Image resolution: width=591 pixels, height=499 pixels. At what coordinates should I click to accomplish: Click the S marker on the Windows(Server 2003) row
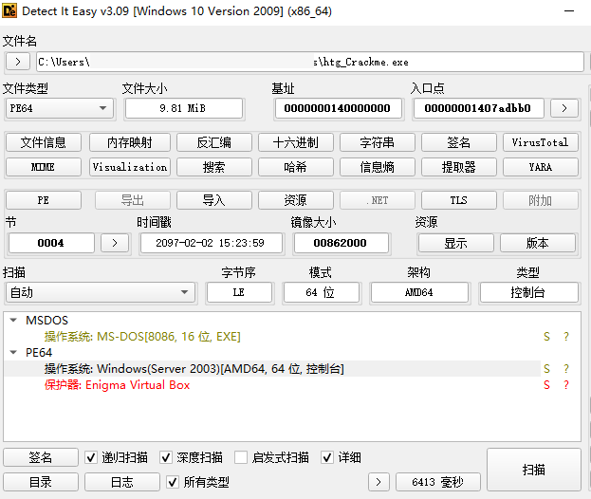pyautogui.click(x=546, y=369)
